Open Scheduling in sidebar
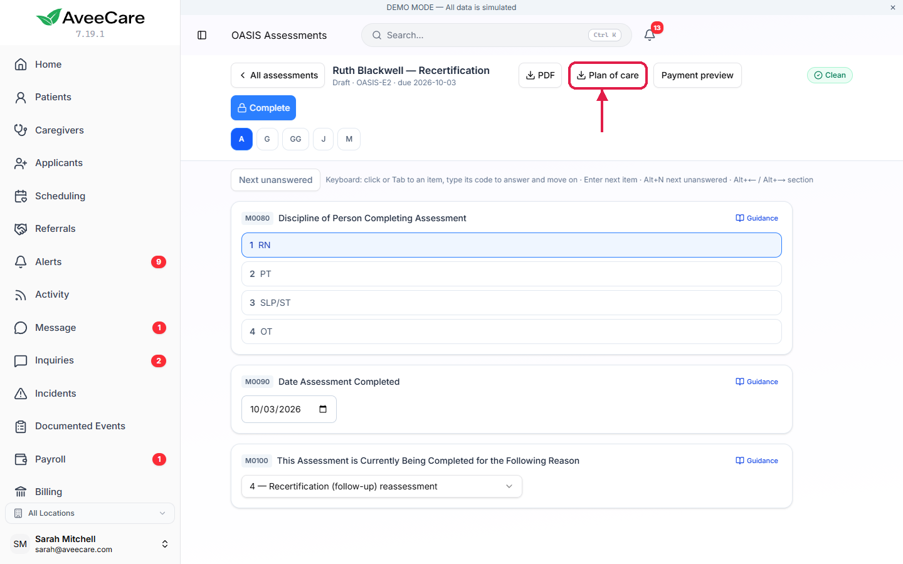The height and width of the screenshot is (564, 903). point(90,196)
